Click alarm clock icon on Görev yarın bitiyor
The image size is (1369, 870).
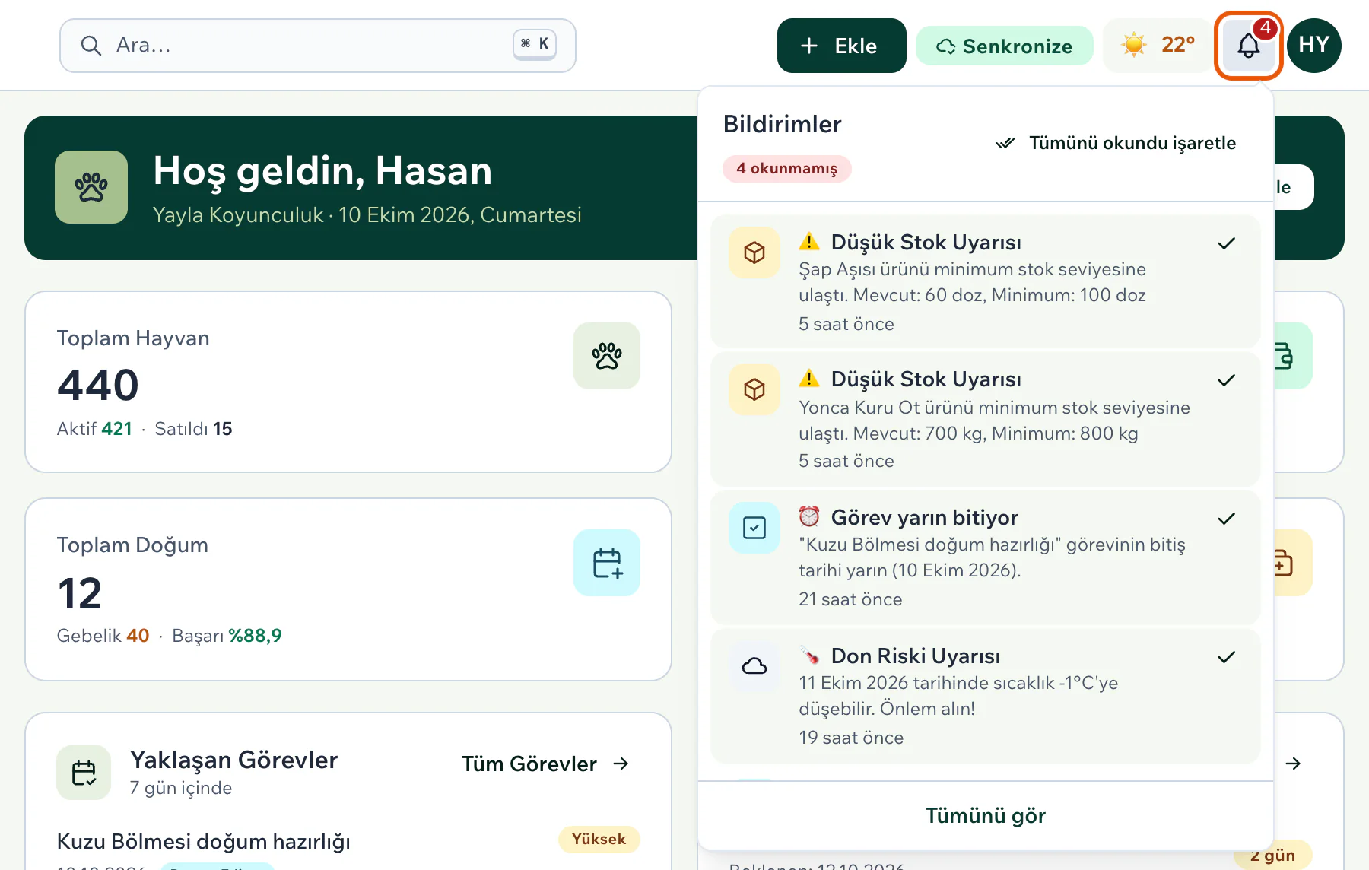coord(809,517)
